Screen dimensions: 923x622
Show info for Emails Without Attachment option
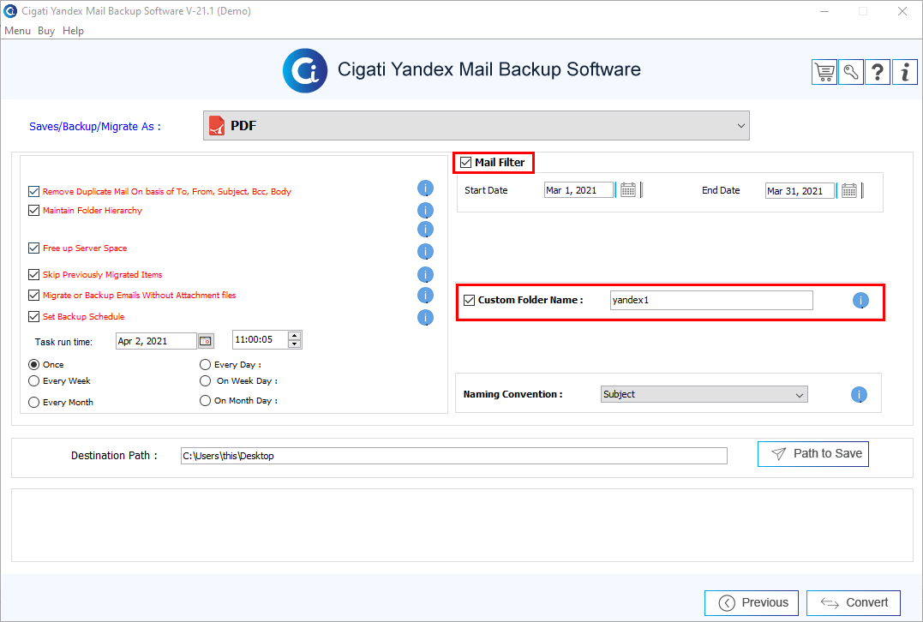click(x=425, y=296)
